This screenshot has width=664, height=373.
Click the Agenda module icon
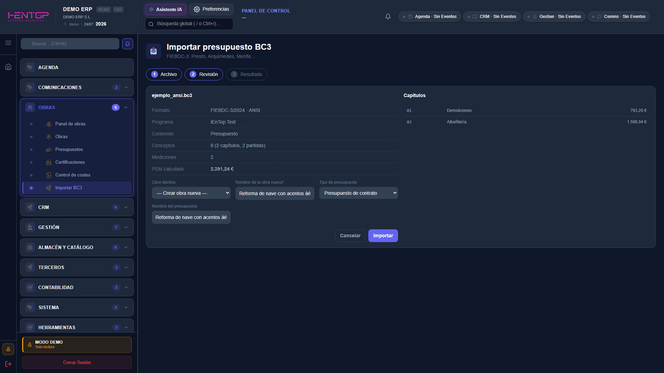30,67
